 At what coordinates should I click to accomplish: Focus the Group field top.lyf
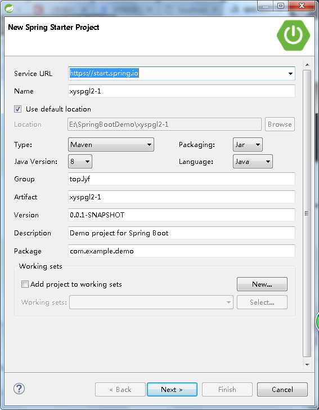(182, 179)
